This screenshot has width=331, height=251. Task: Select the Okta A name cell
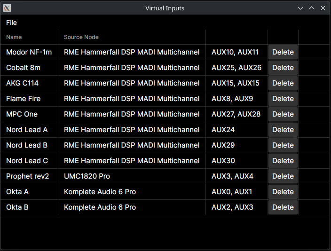point(29,192)
